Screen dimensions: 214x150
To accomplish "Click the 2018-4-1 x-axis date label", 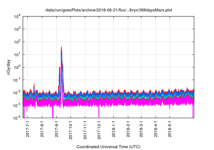I will 155,129.
